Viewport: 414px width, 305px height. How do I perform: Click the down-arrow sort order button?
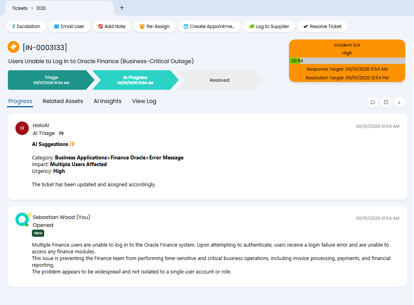(399, 102)
